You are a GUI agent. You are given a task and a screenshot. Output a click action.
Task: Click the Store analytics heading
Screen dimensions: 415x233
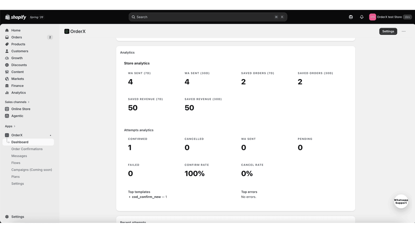coord(137,63)
